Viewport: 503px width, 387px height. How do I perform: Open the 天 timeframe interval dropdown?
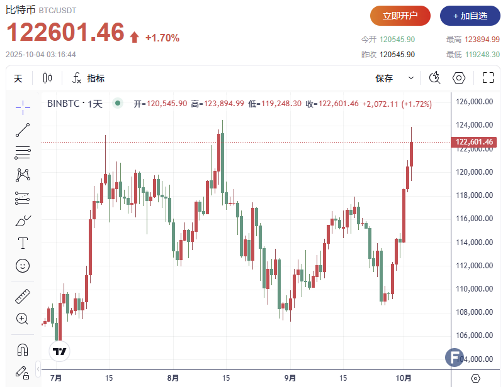point(18,79)
